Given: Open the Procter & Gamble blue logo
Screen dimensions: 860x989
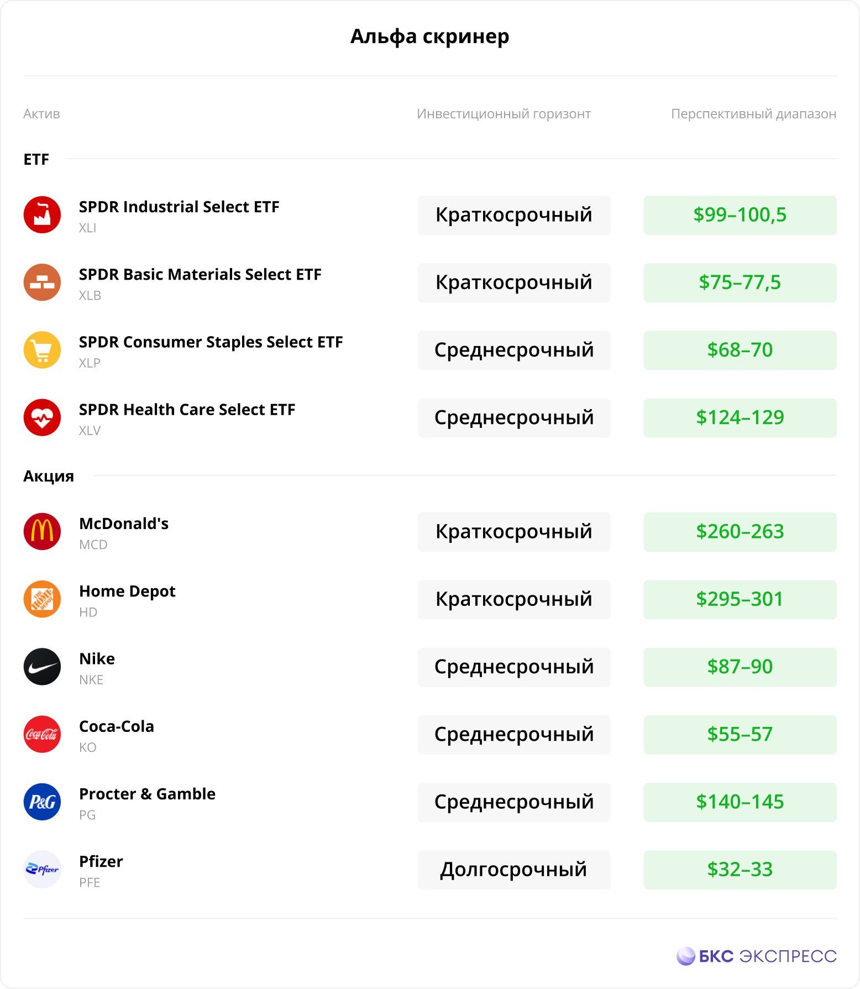Looking at the screenshot, I should pyautogui.click(x=42, y=802).
